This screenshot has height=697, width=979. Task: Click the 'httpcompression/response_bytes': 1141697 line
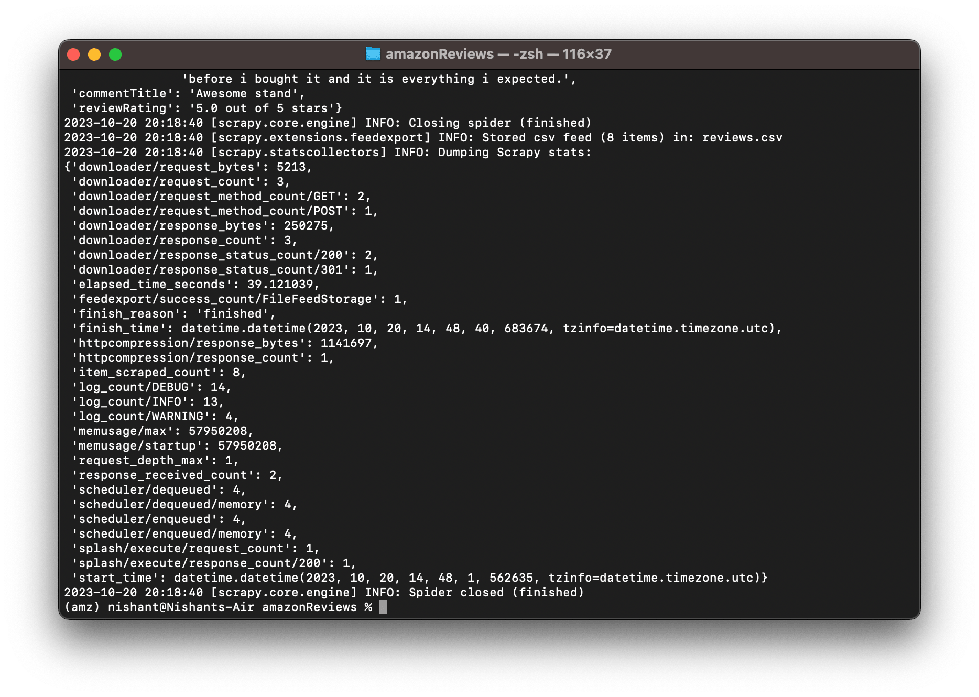[x=225, y=343]
